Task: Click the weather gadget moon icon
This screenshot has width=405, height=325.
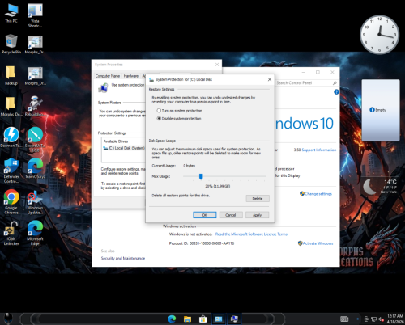Action: (370, 187)
